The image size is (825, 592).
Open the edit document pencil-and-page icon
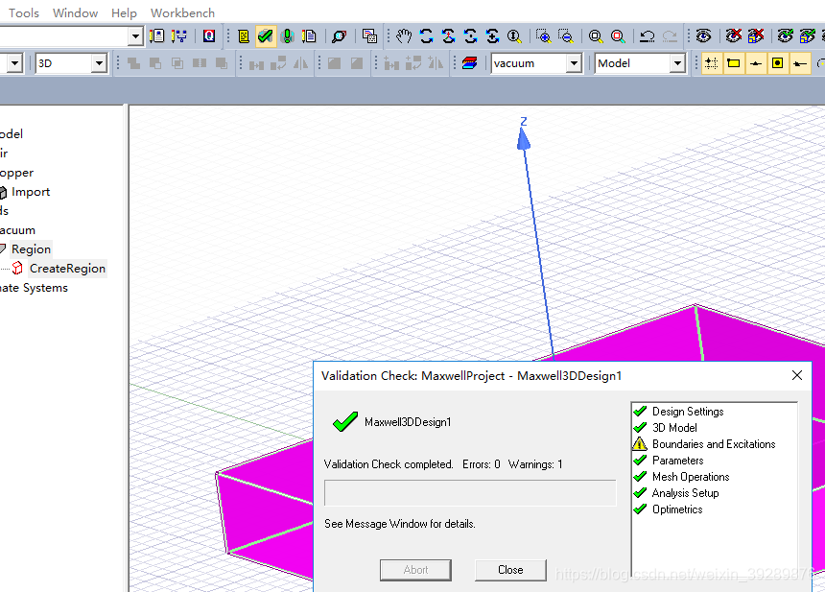pos(309,36)
